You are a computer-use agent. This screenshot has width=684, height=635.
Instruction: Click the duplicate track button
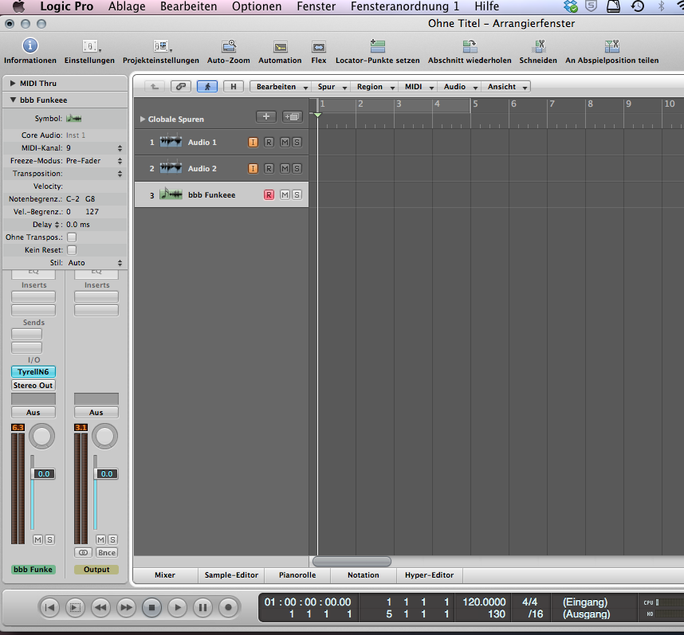click(292, 116)
